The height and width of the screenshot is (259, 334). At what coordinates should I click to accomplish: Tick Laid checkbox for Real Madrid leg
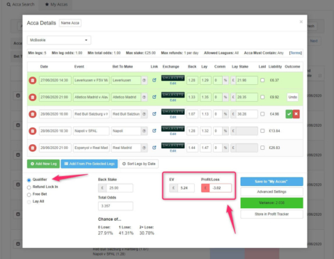tap(262, 148)
